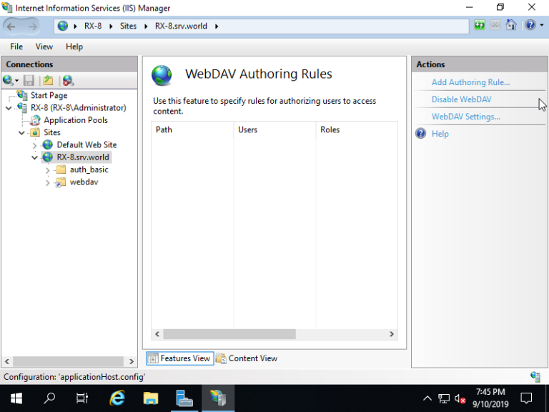This screenshot has width=549, height=412.
Task: Show hidden system tray icons
Action: 427,398
